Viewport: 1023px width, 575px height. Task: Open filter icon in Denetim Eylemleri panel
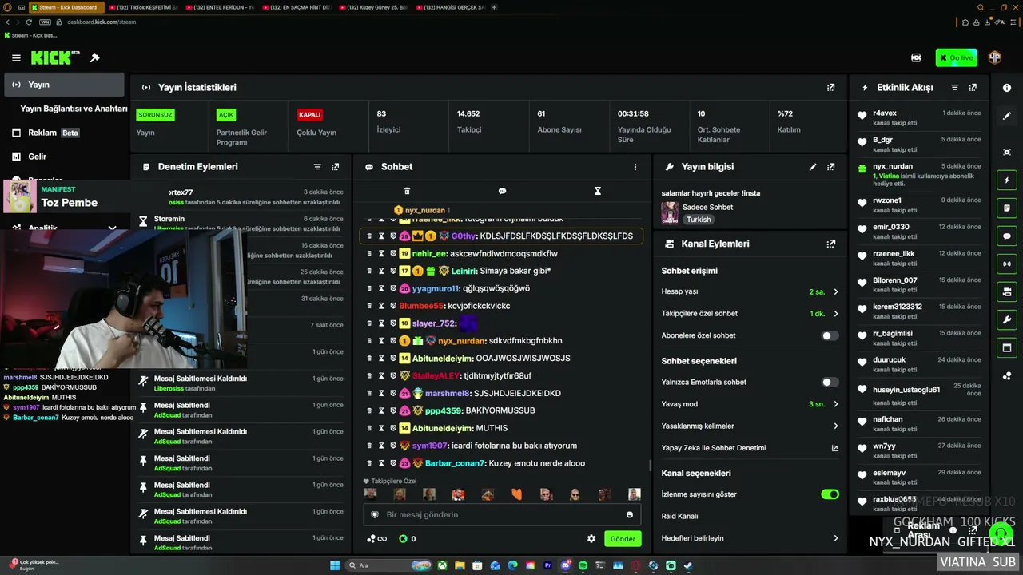point(317,166)
